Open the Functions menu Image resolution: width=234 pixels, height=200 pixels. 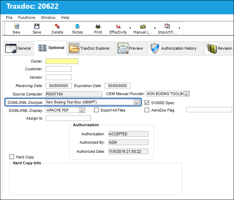coord(27,17)
